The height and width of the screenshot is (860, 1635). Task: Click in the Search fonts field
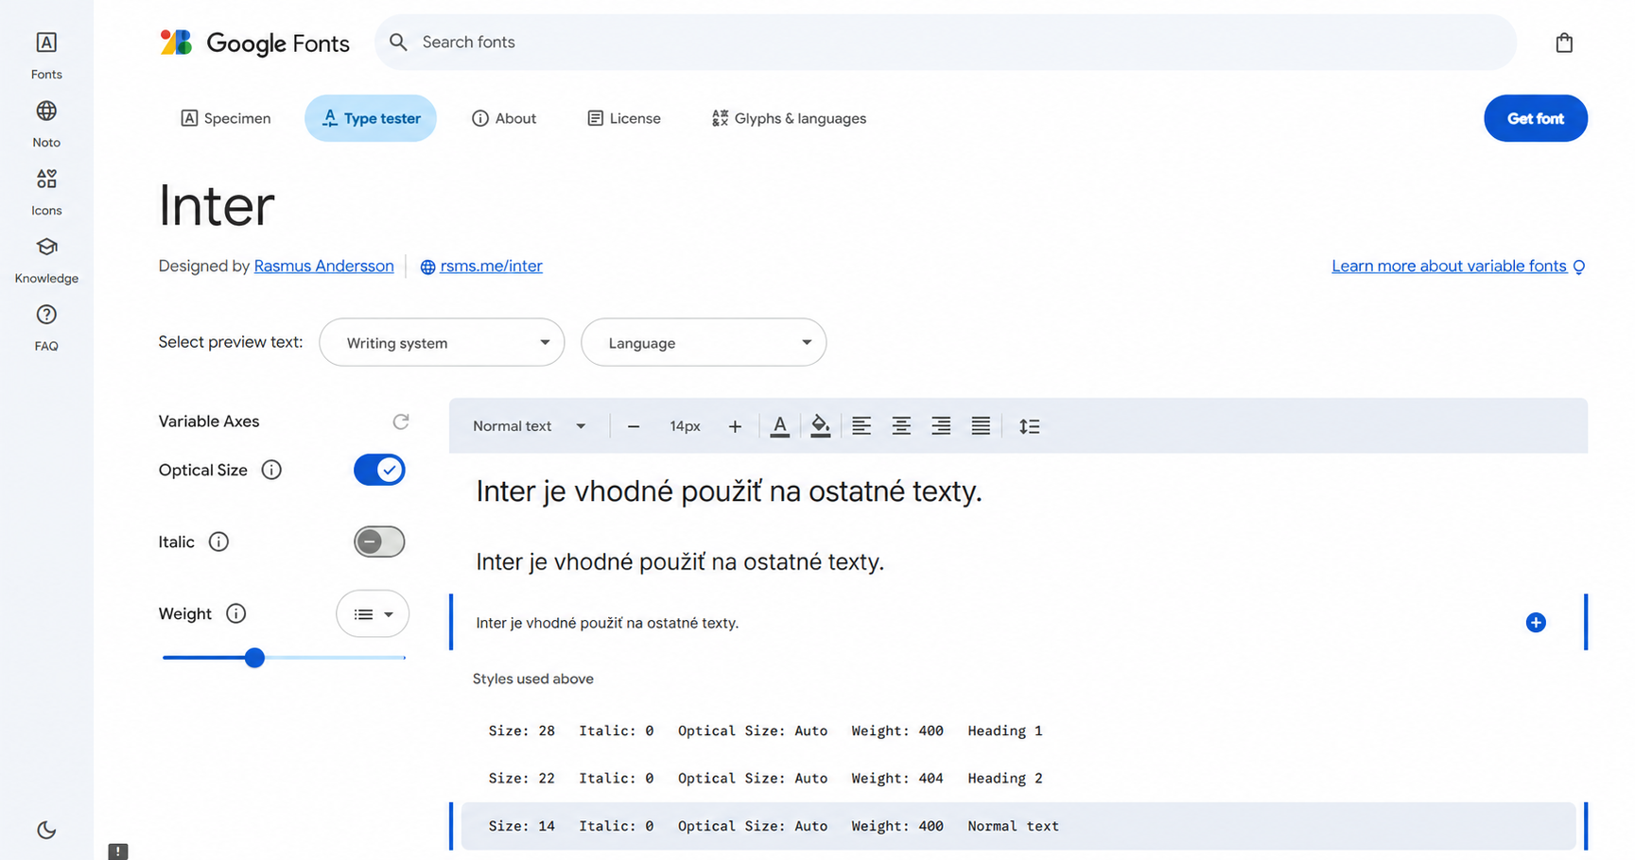coord(946,43)
